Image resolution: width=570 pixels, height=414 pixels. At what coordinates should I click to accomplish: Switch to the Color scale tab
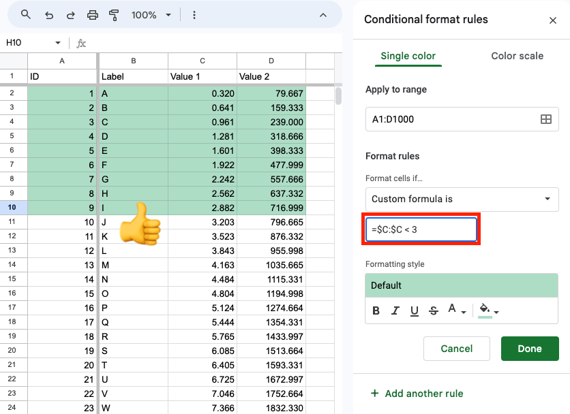517,56
